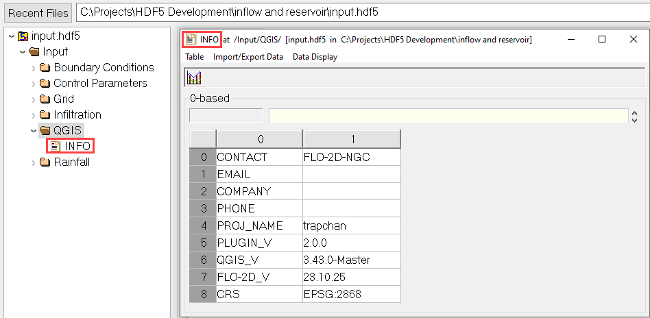Select column header 1 in table
This screenshot has width=650, height=318.
click(351, 139)
